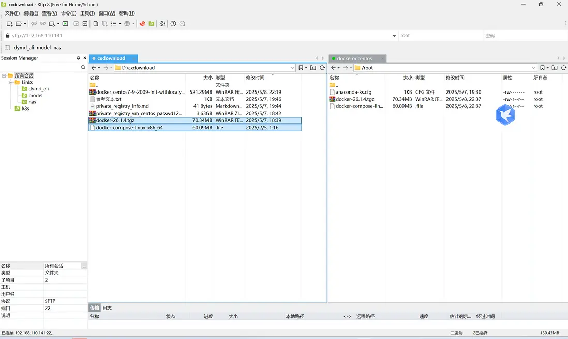568x339 pixels.
Task: Select anaconda-ks.cfg in remote pane
Action: point(353,92)
